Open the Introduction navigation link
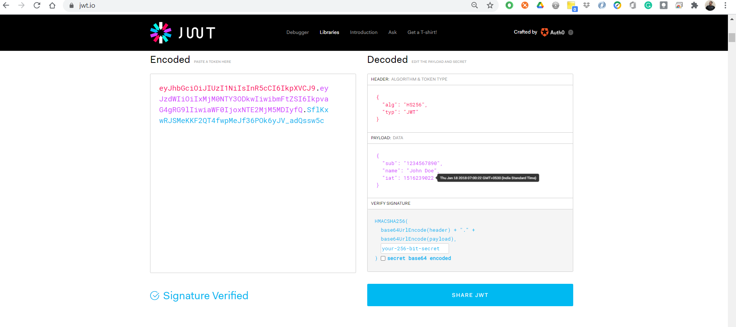Viewport: 736px width, 327px height. point(364,32)
